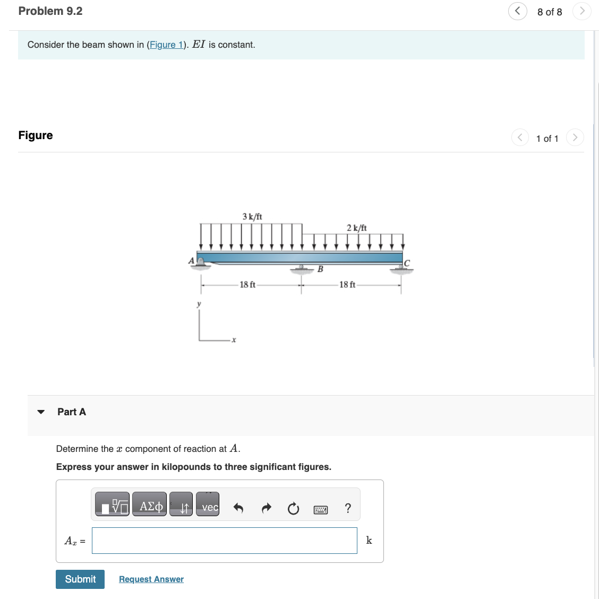Click the next arrow beside 8 of 8
The height and width of the screenshot is (599, 599).
click(581, 11)
